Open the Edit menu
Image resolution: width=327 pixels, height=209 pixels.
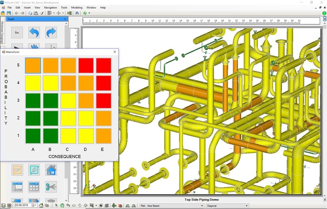pyautogui.click(x=18, y=8)
